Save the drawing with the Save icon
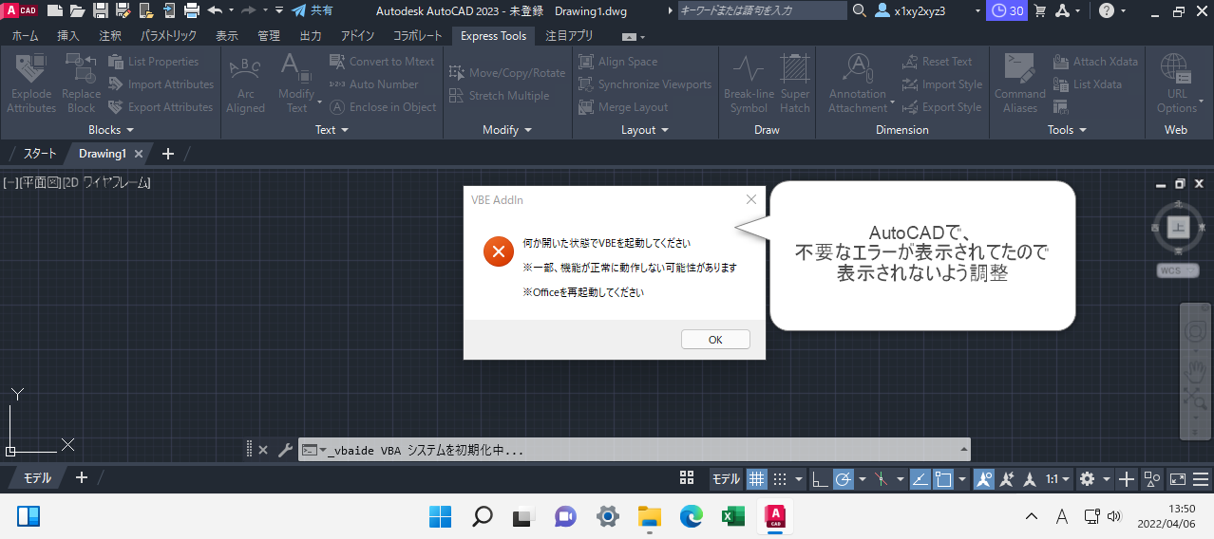 (x=101, y=10)
